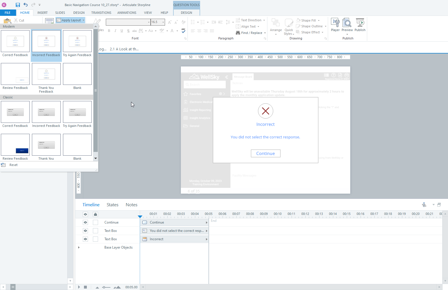Toggle visibility of the Incorrect Text Box layer
Viewport: 448px width, 290px height.
[85, 239]
